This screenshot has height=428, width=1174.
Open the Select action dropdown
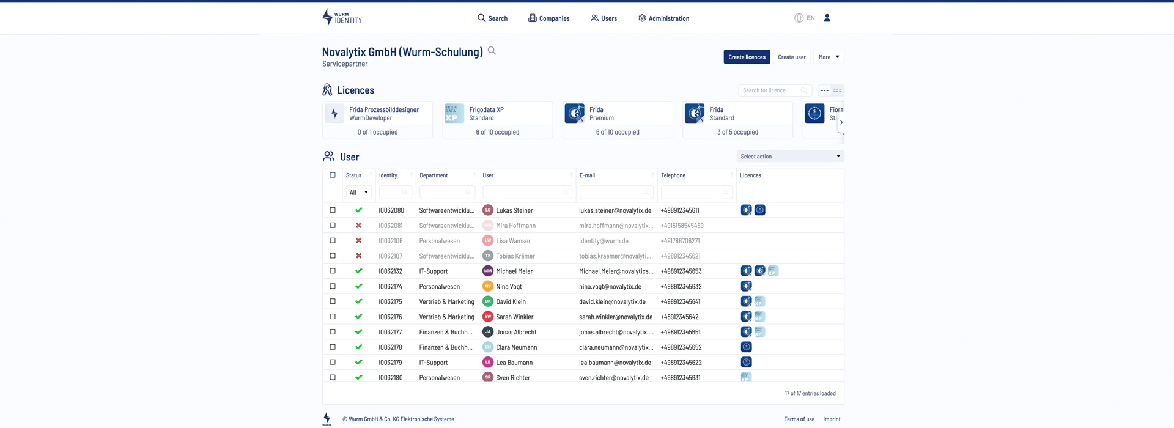coord(789,157)
